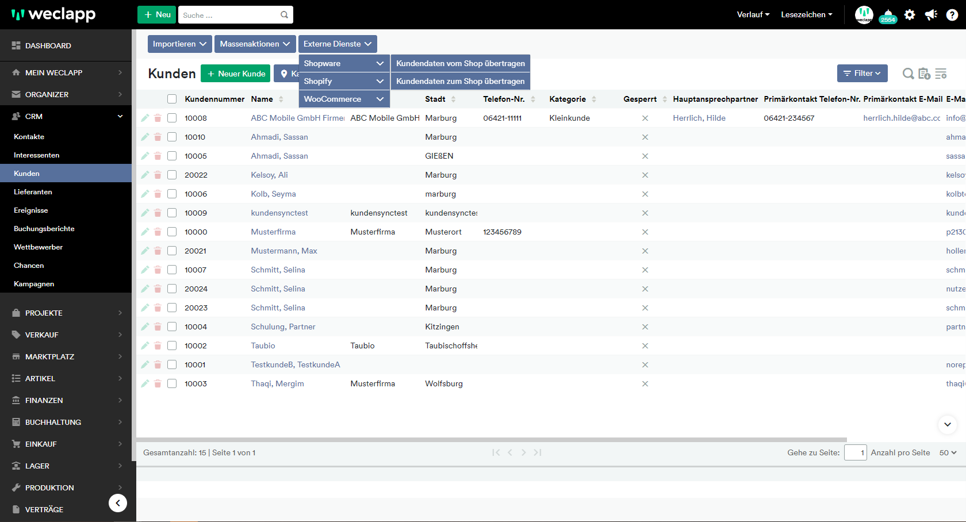Select Shopify in Externe Dienste menu
This screenshot has width=966, height=522.
(344, 81)
